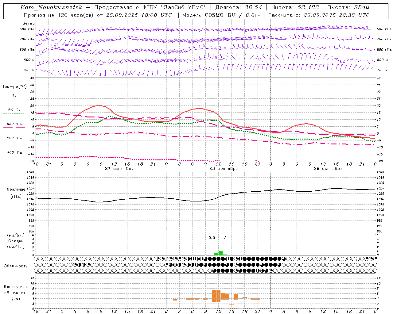Click the (км) unit of convective cloud panel
Viewport: 393px width, 314px height.
16,299
